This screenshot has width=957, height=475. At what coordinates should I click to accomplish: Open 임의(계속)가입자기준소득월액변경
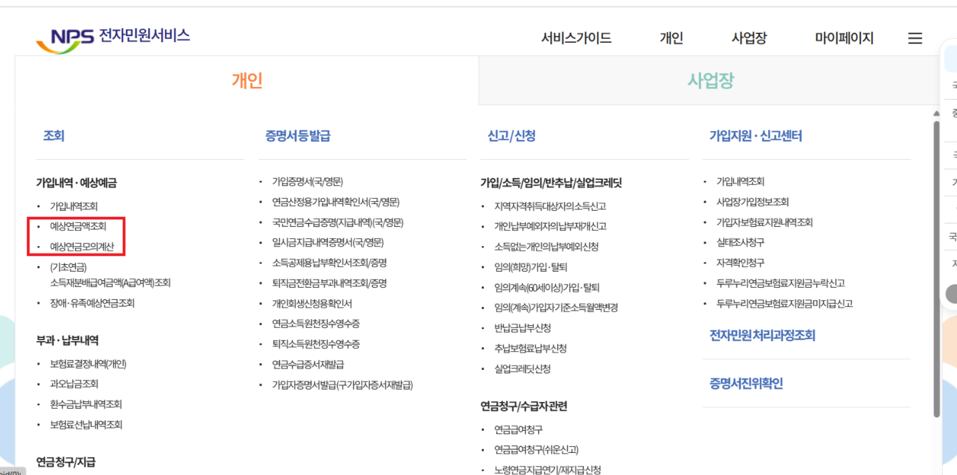pyautogui.click(x=556, y=308)
